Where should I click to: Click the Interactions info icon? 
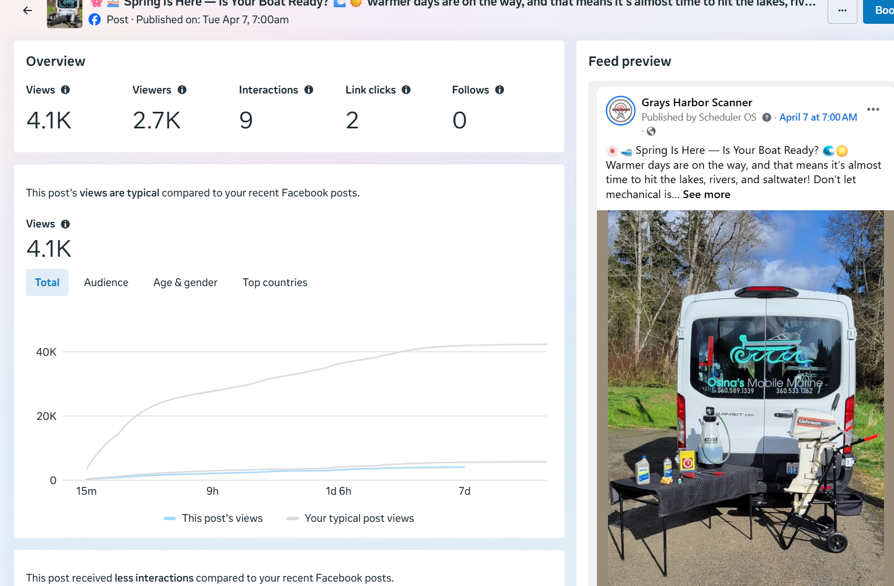pyautogui.click(x=309, y=90)
